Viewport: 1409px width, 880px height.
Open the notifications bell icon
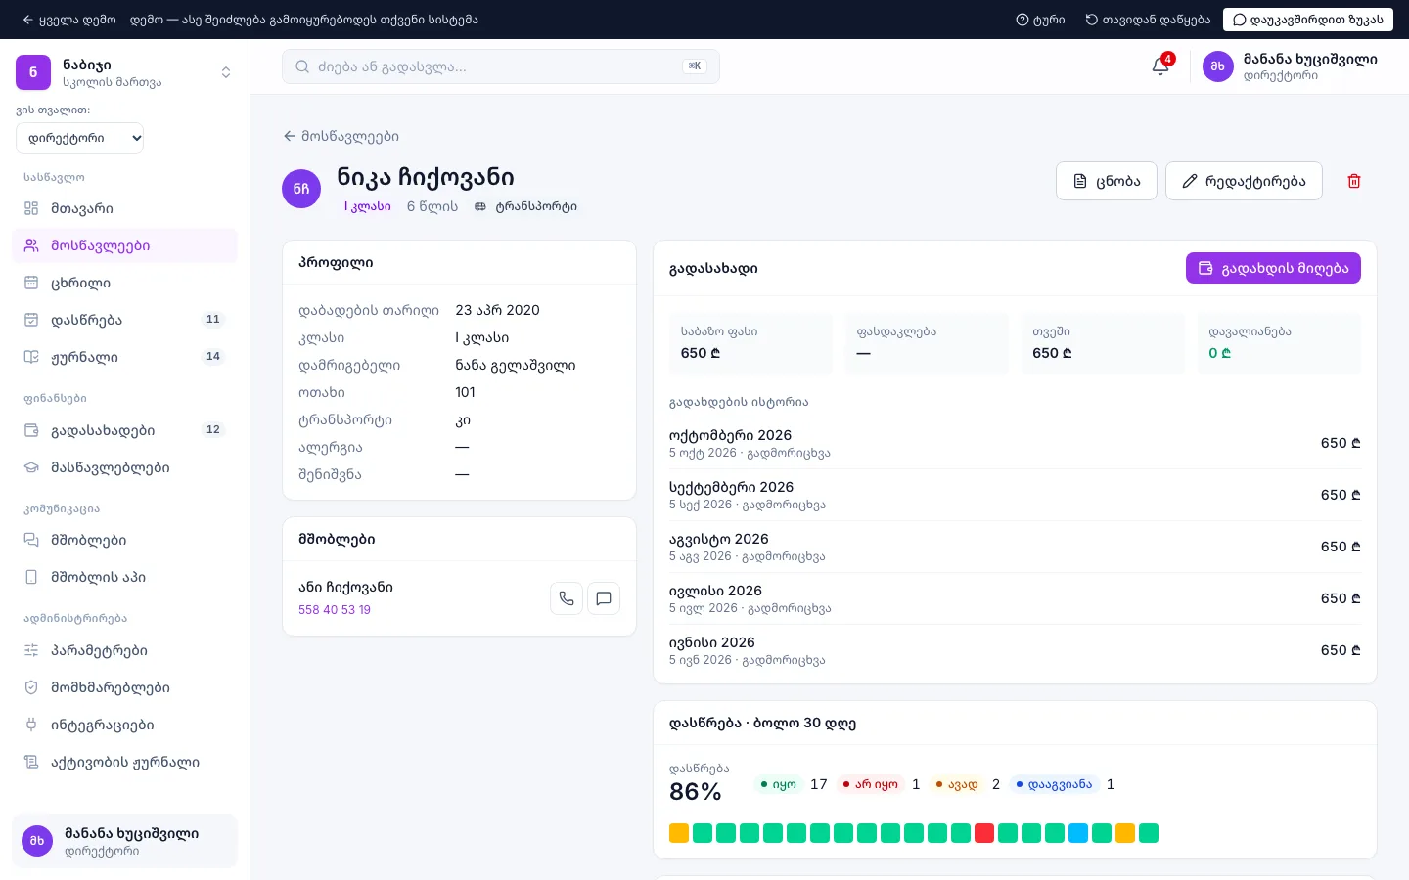[x=1160, y=66]
